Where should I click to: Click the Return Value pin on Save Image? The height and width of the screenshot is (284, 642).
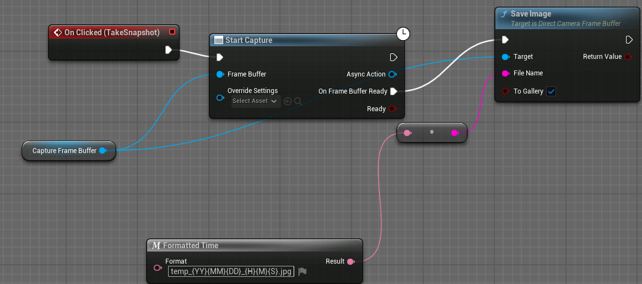point(627,57)
